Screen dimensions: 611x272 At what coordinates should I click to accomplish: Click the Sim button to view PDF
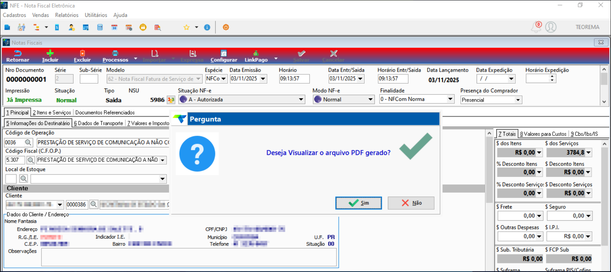click(359, 203)
